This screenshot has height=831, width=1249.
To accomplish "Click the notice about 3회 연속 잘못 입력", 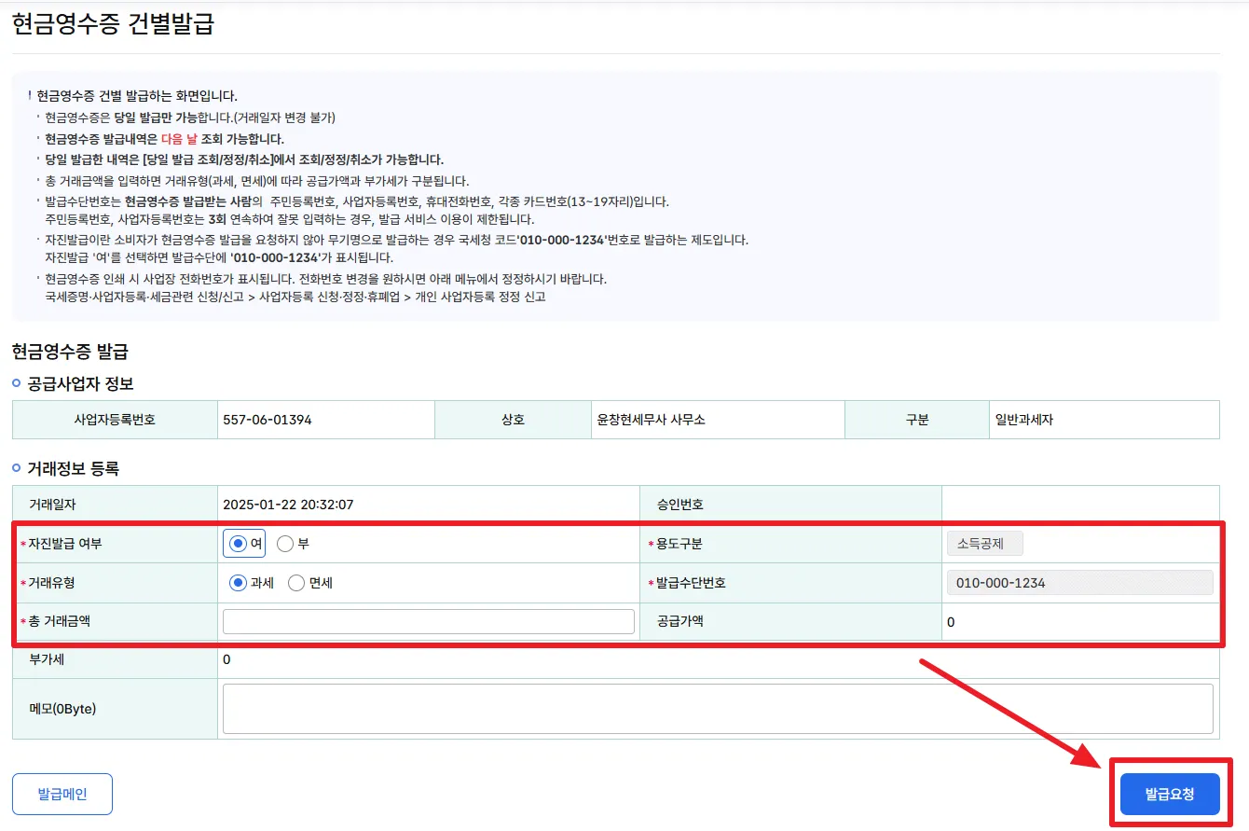I will pyautogui.click(x=289, y=219).
